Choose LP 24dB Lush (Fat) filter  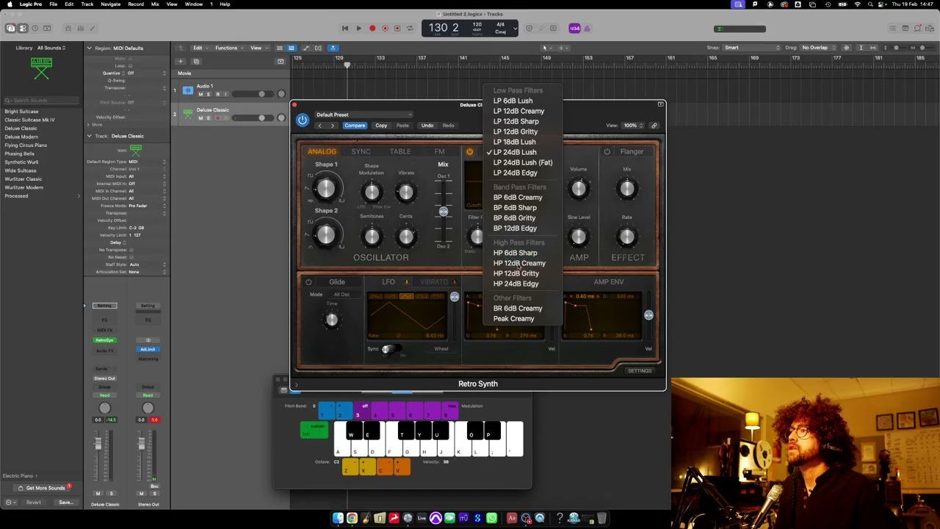pos(522,162)
